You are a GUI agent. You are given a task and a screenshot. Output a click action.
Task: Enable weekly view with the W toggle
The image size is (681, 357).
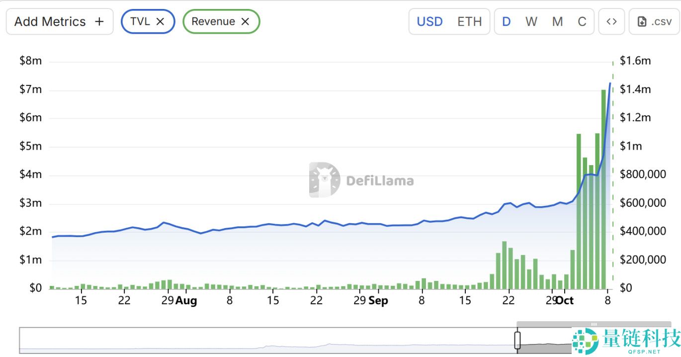click(x=531, y=21)
